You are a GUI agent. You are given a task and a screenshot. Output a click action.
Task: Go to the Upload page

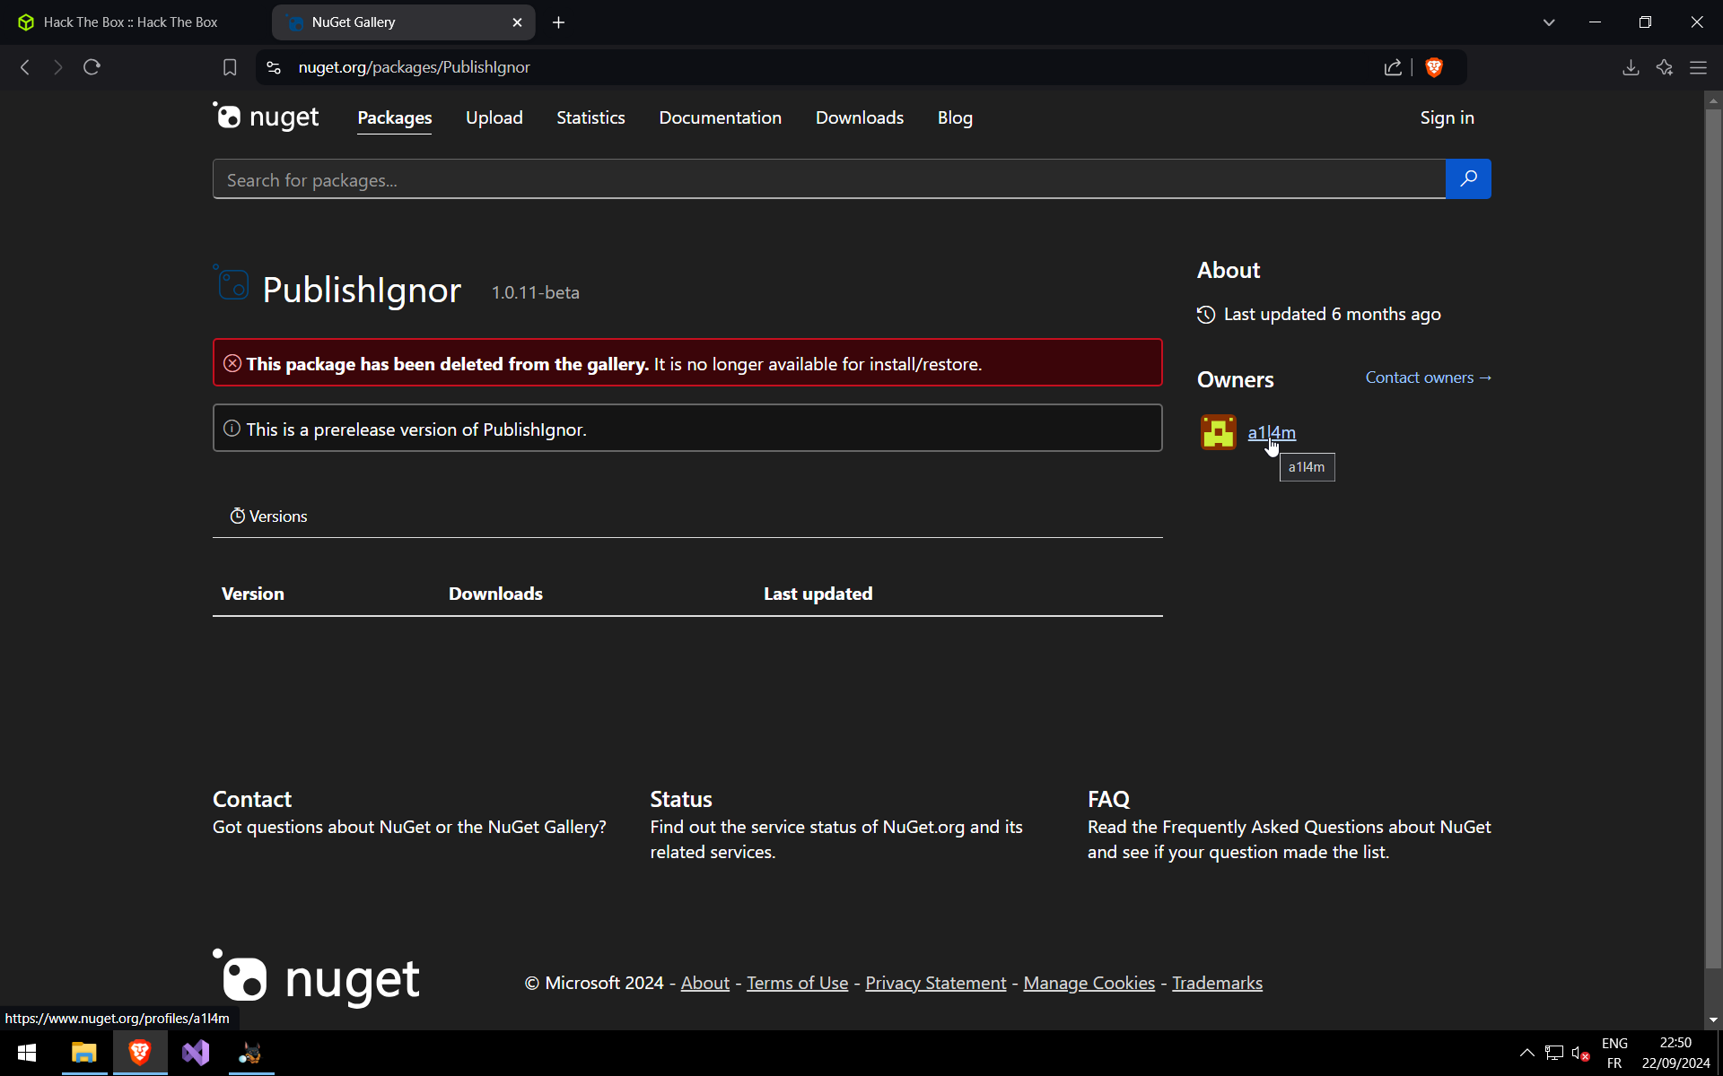coord(494,117)
